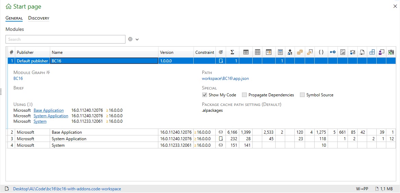The width and height of the screenshot is (400, 193).
Task: Click the person-with-screen icon column header
Action: point(290,52)
